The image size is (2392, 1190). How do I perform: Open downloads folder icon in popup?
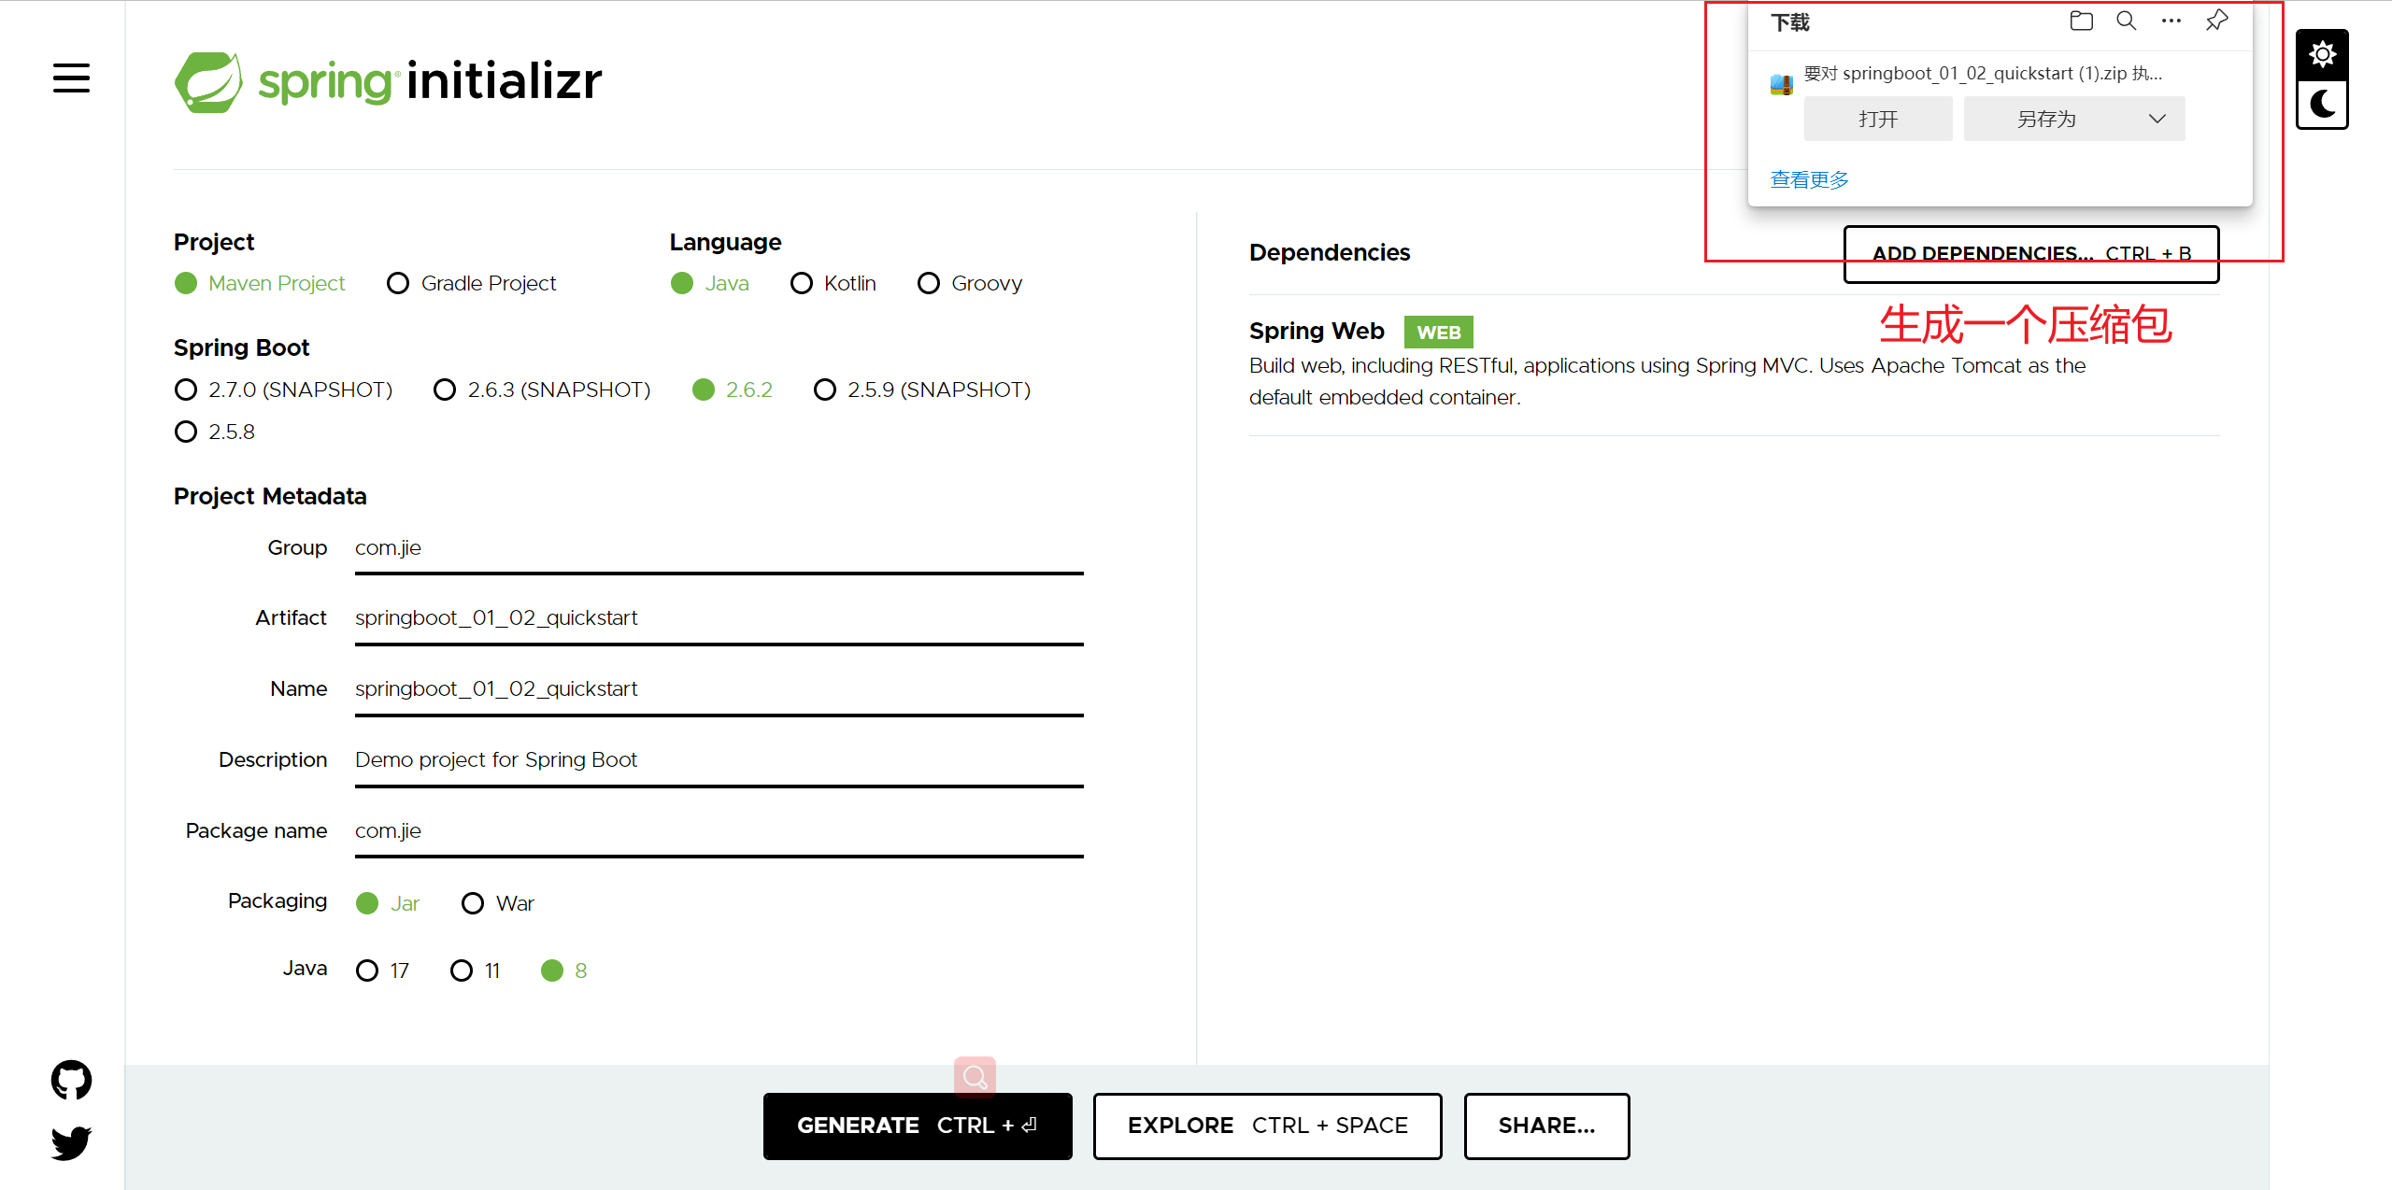2081,21
